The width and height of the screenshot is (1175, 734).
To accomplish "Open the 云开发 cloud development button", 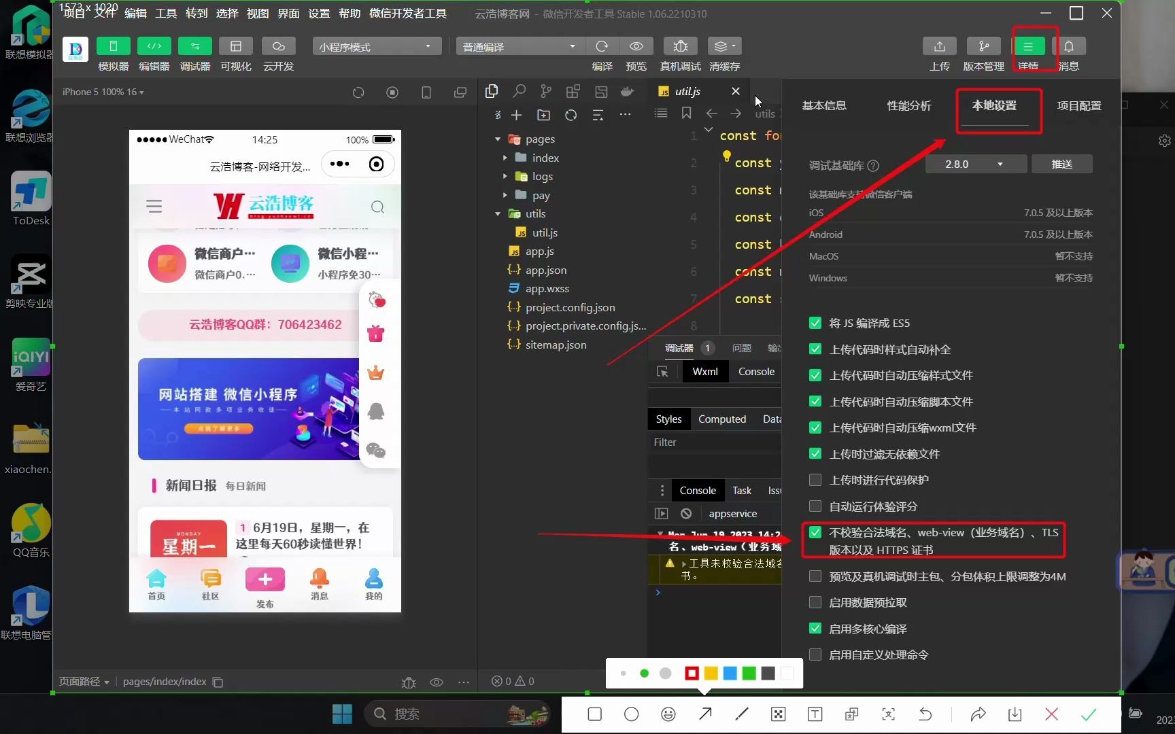I will tap(278, 46).
